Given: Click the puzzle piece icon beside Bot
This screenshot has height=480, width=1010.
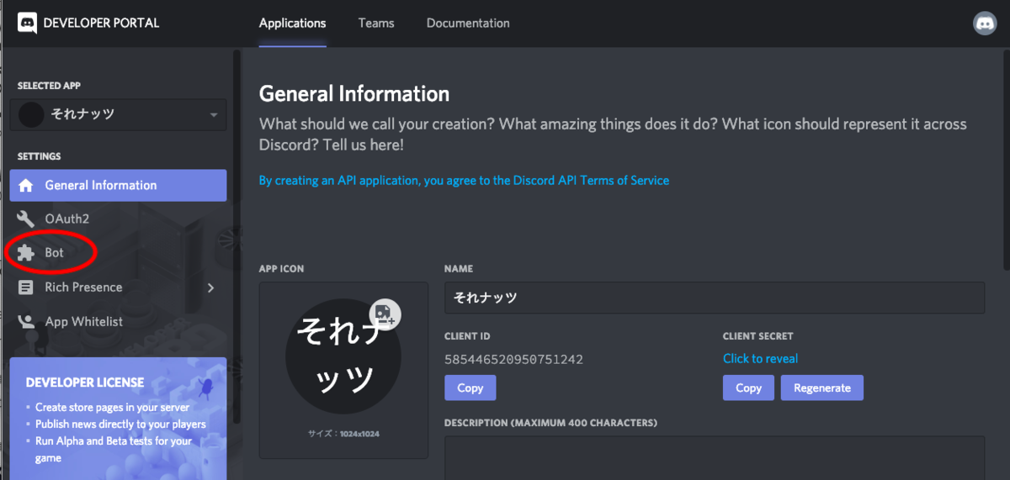Looking at the screenshot, I should [26, 252].
